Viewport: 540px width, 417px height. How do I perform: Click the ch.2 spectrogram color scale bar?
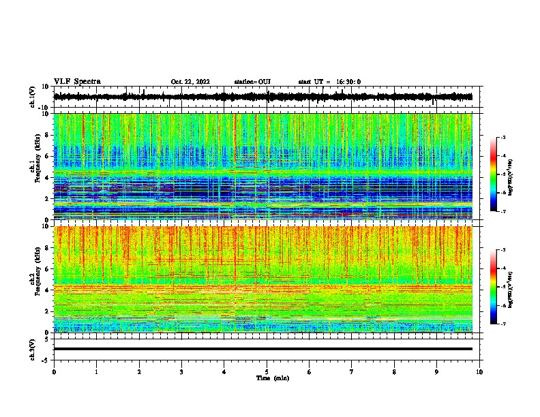coord(494,287)
